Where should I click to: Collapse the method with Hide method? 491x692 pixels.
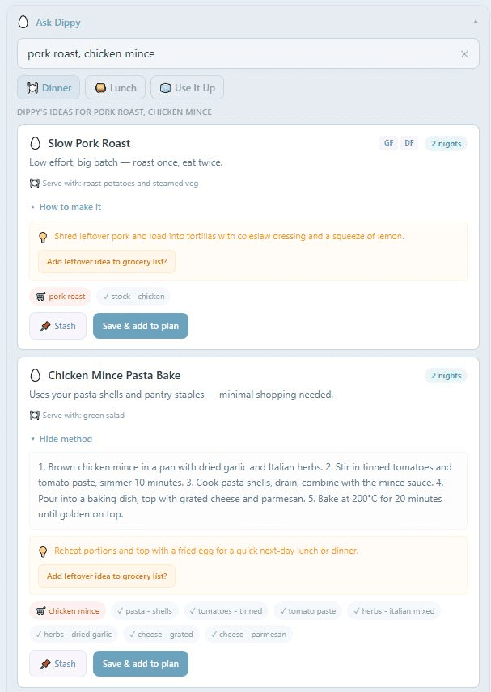click(x=65, y=439)
